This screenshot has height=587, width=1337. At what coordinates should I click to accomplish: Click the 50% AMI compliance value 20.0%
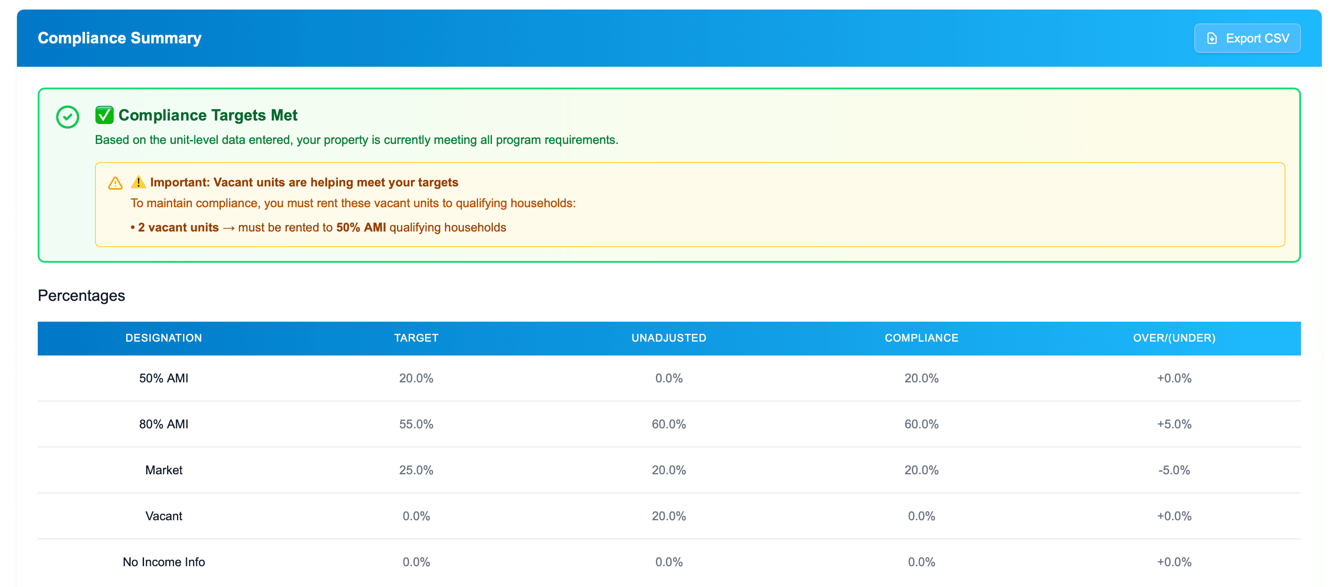(x=921, y=378)
